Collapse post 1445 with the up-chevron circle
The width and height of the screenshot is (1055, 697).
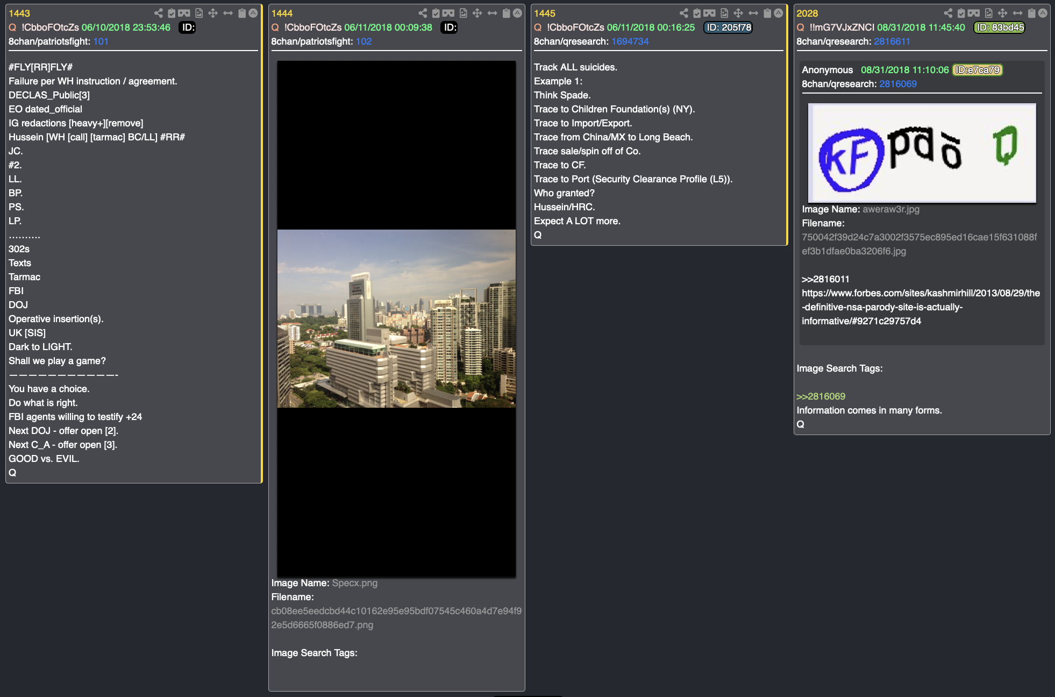point(778,13)
